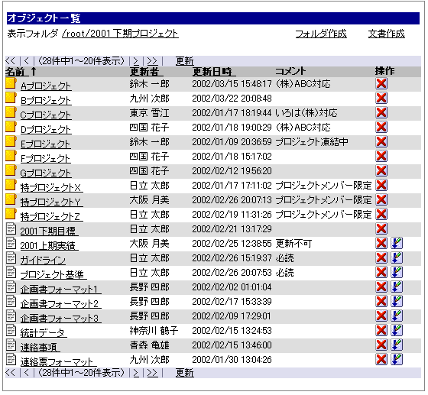Click date 2002/01/30 13:04:26 cell
Image resolution: width=428 pixels, height=395 pixels.
click(232, 360)
